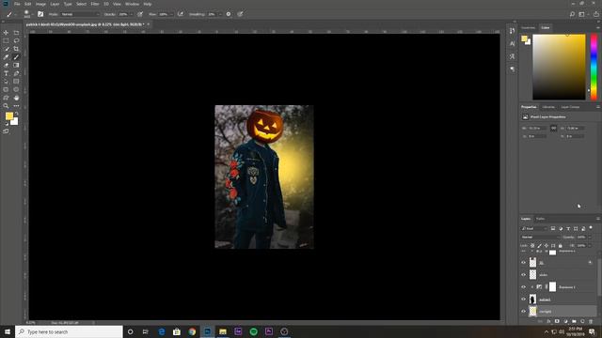The height and width of the screenshot is (338, 602).
Task: Open the Image menu
Action: tap(40, 4)
